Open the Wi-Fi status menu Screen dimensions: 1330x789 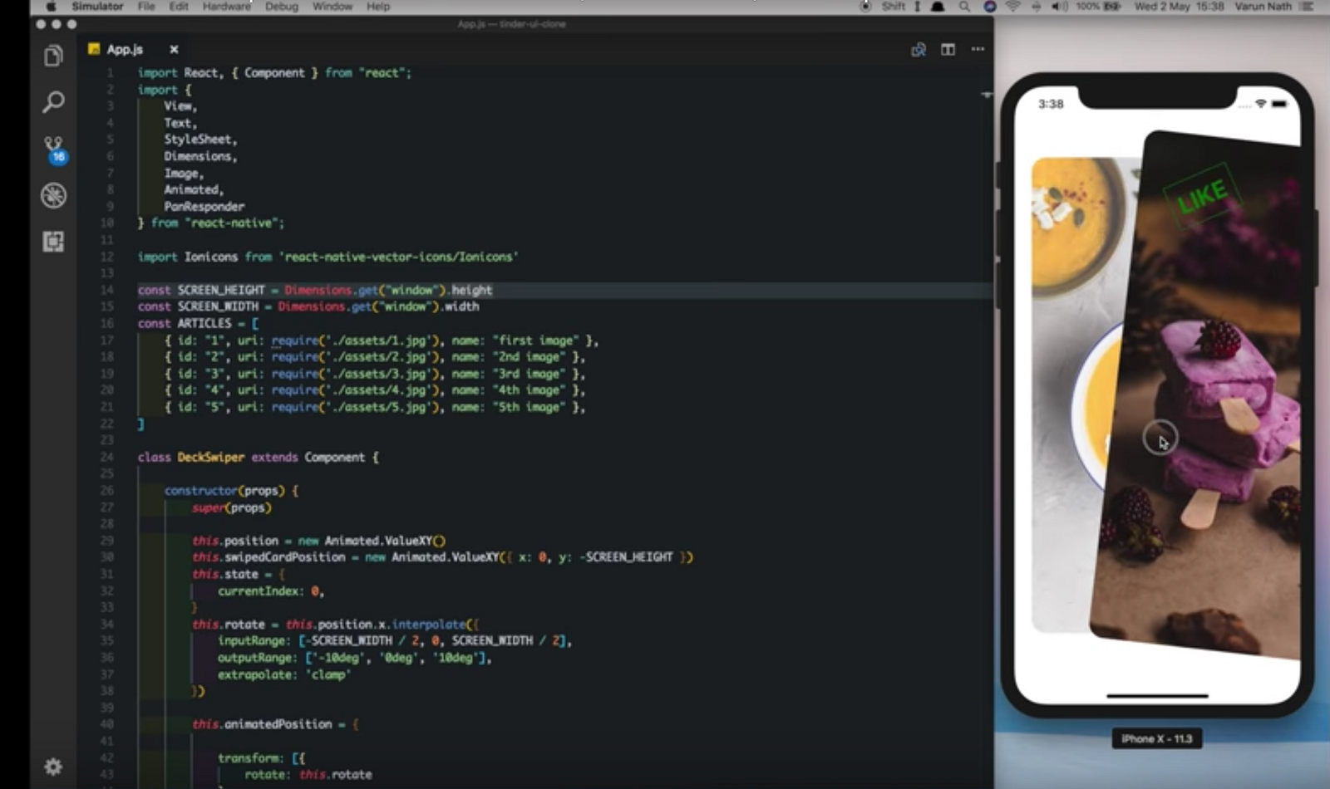[1012, 7]
